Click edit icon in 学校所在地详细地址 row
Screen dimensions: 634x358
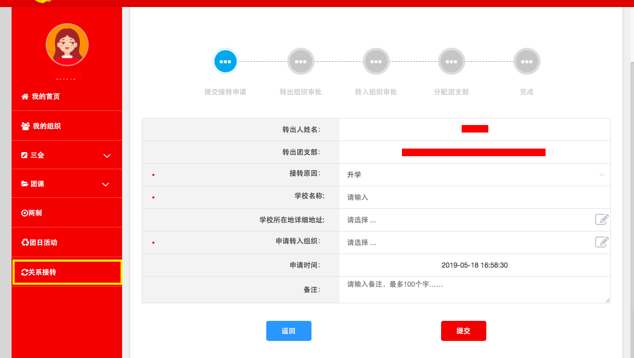pyautogui.click(x=602, y=219)
